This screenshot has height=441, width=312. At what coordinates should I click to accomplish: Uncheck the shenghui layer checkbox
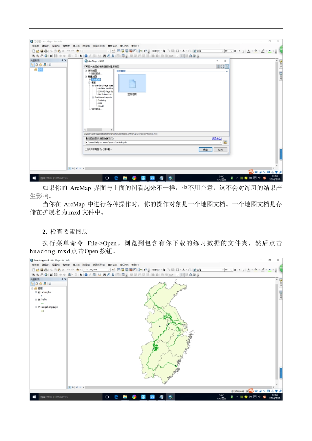point(39,292)
